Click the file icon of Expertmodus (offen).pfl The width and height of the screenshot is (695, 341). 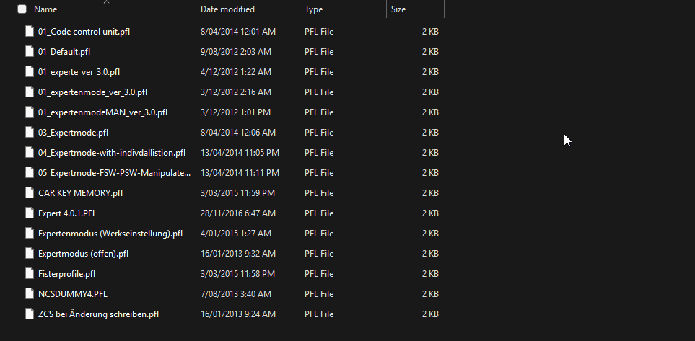30,253
